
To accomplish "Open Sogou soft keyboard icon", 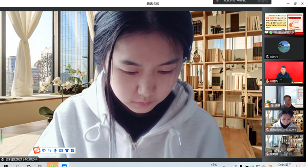I will [61, 151].
